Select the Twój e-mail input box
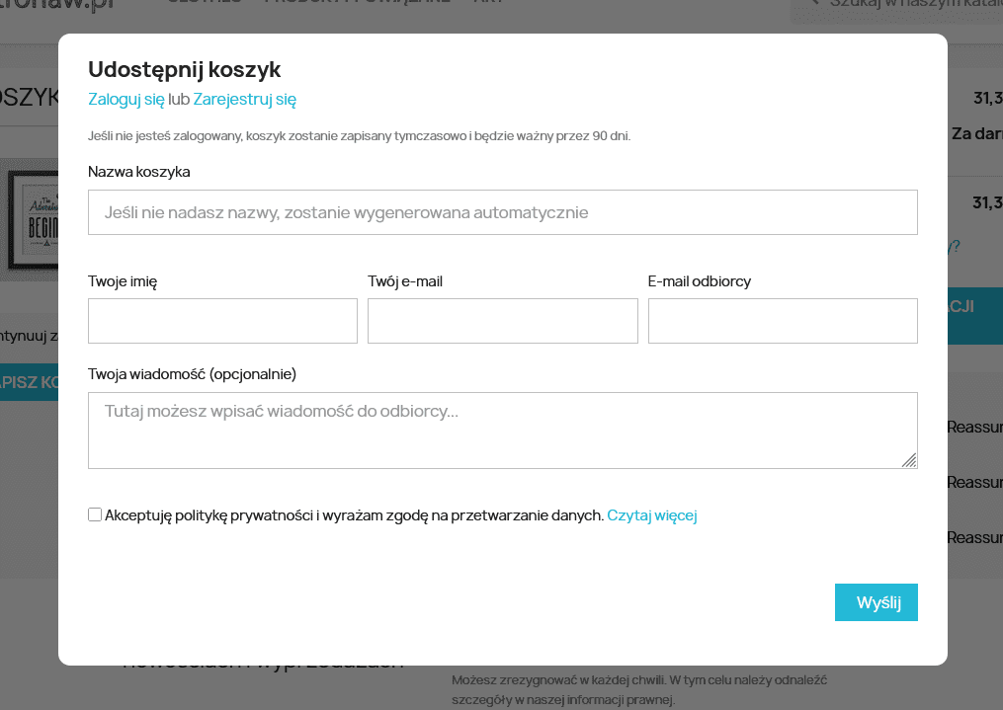The width and height of the screenshot is (1003, 710). [502, 321]
